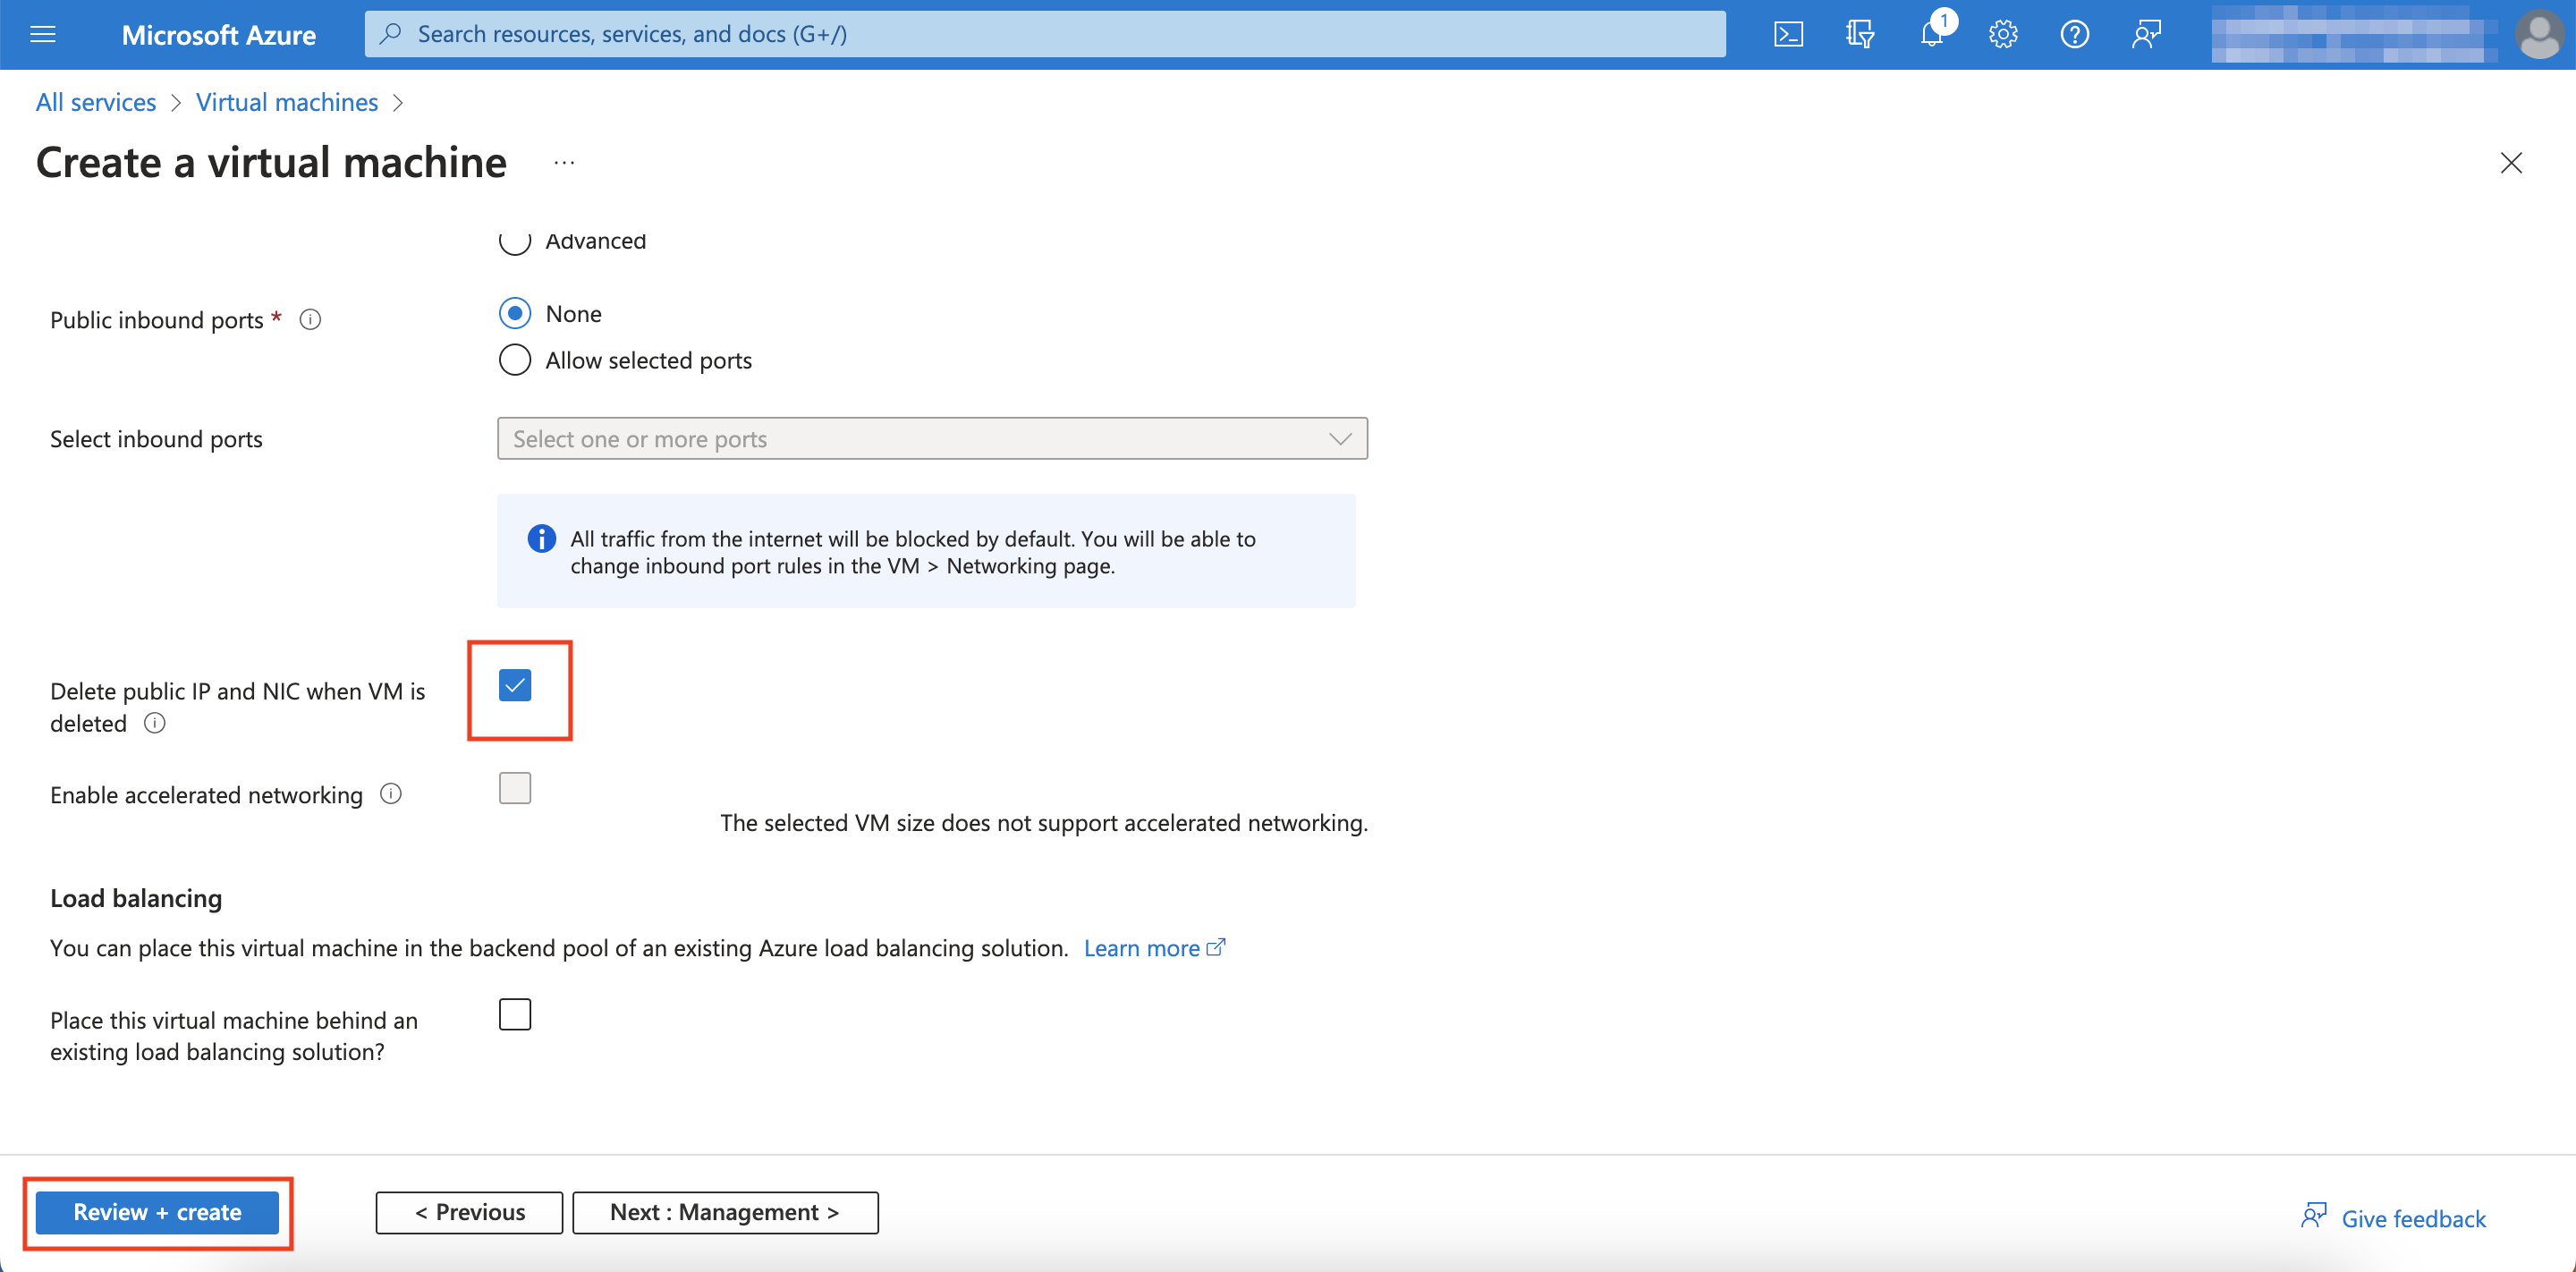Open the hamburger navigation menu
This screenshot has width=2576, height=1272.
click(42, 33)
